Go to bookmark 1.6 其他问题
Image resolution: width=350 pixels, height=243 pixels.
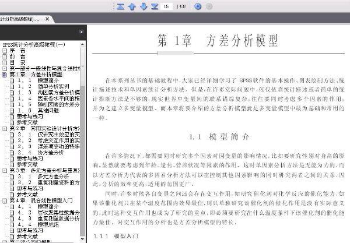38,111
